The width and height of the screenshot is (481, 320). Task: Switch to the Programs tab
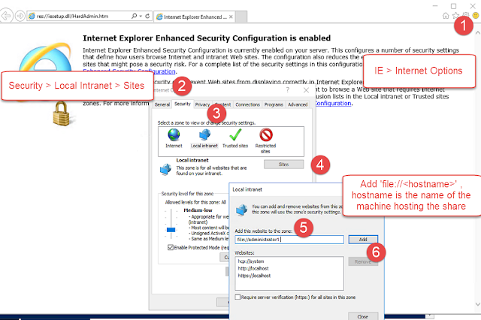pos(274,104)
